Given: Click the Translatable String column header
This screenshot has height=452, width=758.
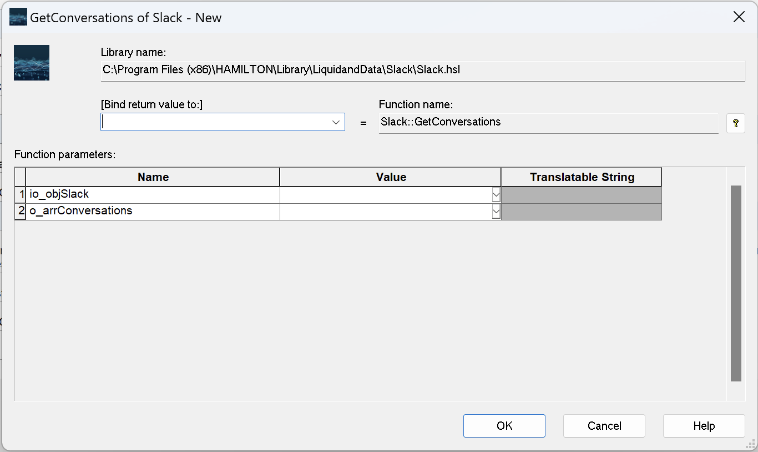Looking at the screenshot, I should [582, 177].
